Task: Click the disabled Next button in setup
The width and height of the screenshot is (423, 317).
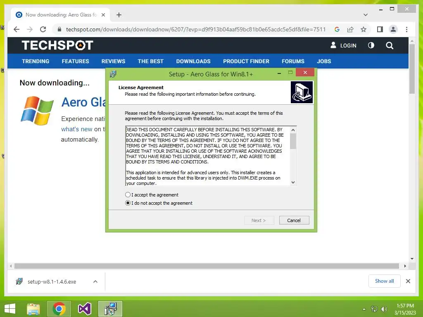Action: click(259, 220)
